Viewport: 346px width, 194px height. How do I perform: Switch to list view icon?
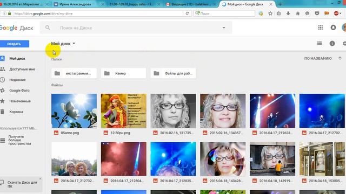click(320, 43)
